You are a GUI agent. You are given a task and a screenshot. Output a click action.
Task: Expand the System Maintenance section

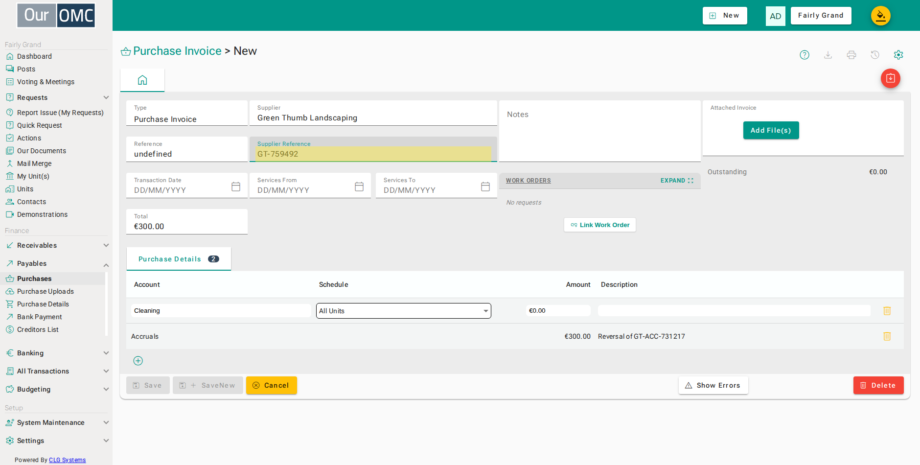(106, 422)
